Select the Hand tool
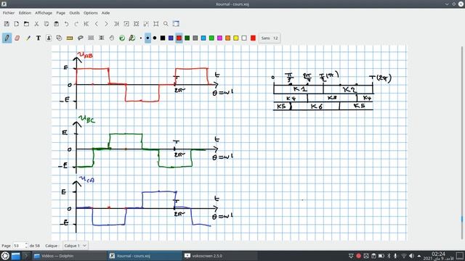The height and width of the screenshot is (261, 465). (112, 38)
